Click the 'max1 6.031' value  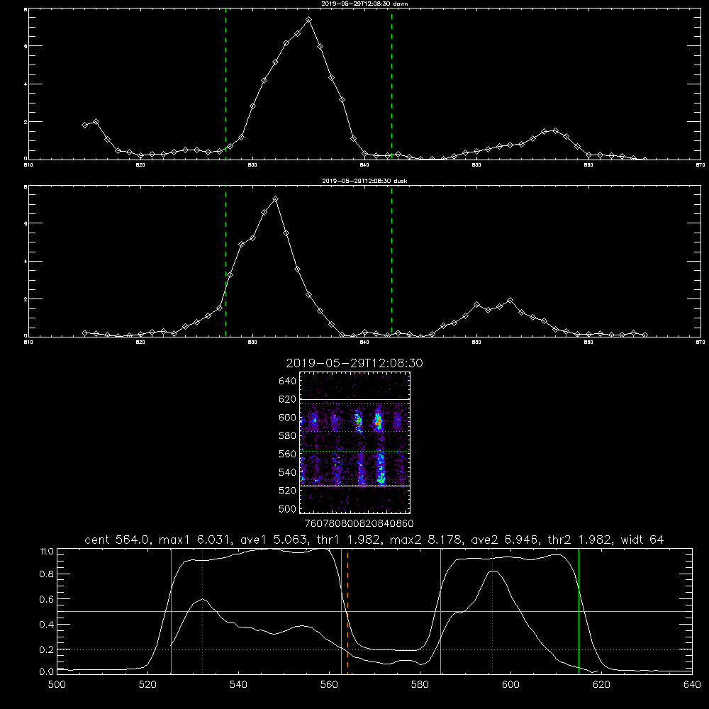pos(196,540)
